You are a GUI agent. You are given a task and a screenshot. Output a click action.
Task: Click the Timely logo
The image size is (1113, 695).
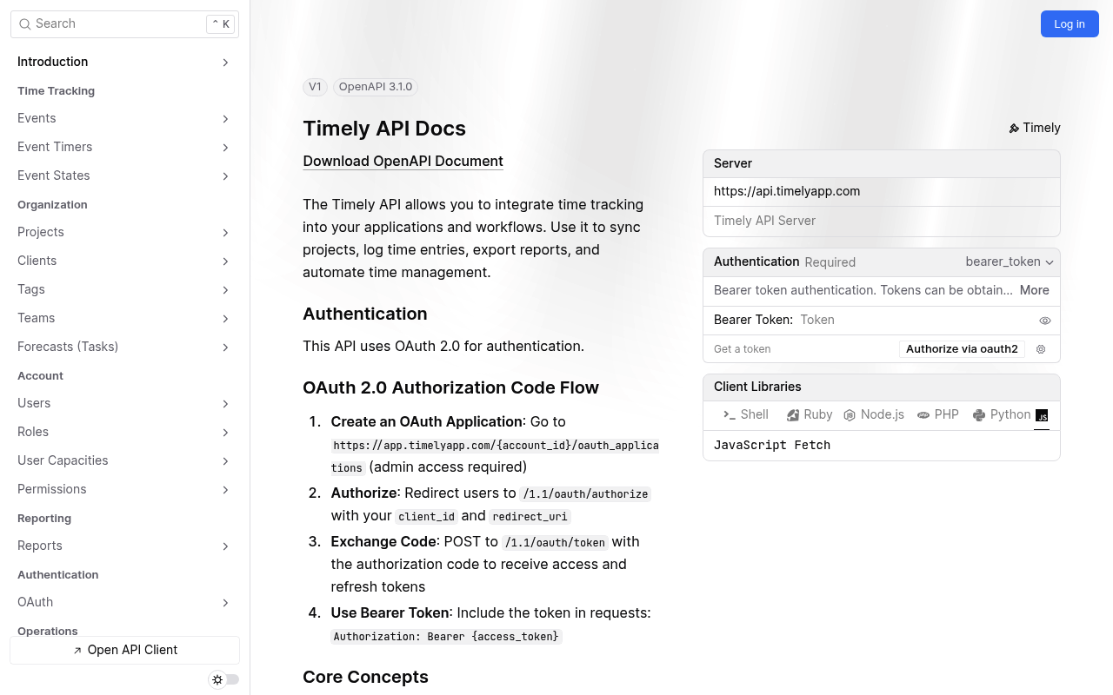(x=1035, y=128)
